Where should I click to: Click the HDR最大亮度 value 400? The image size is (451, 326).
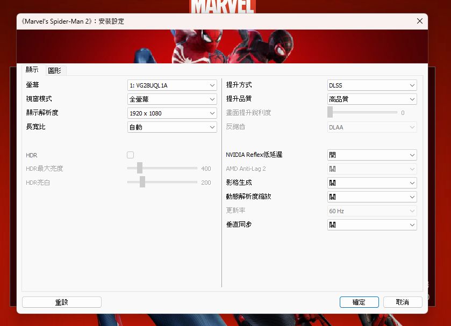206,169
